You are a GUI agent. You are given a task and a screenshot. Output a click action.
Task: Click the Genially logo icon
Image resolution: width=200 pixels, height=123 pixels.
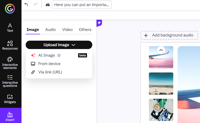pos(10,9)
